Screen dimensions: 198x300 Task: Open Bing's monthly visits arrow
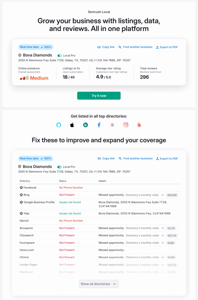click(162, 195)
